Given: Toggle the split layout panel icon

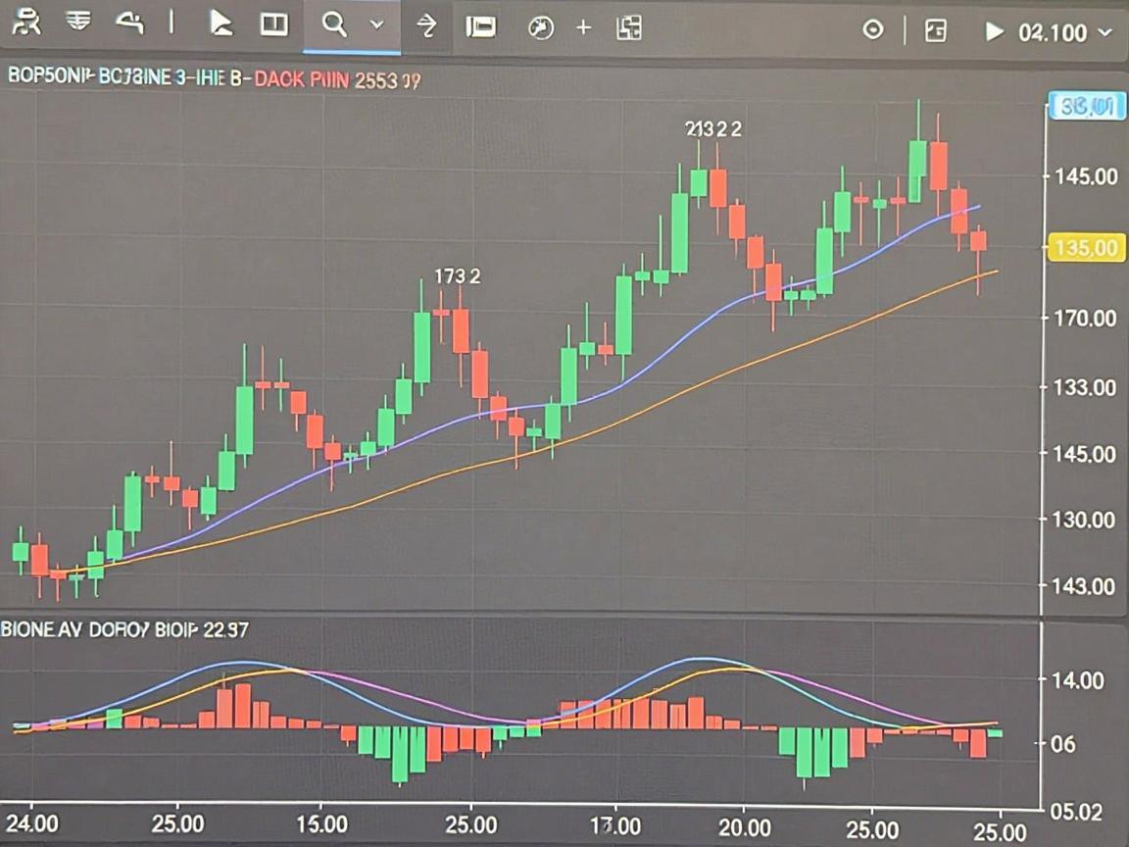Looking at the screenshot, I should tap(274, 25).
